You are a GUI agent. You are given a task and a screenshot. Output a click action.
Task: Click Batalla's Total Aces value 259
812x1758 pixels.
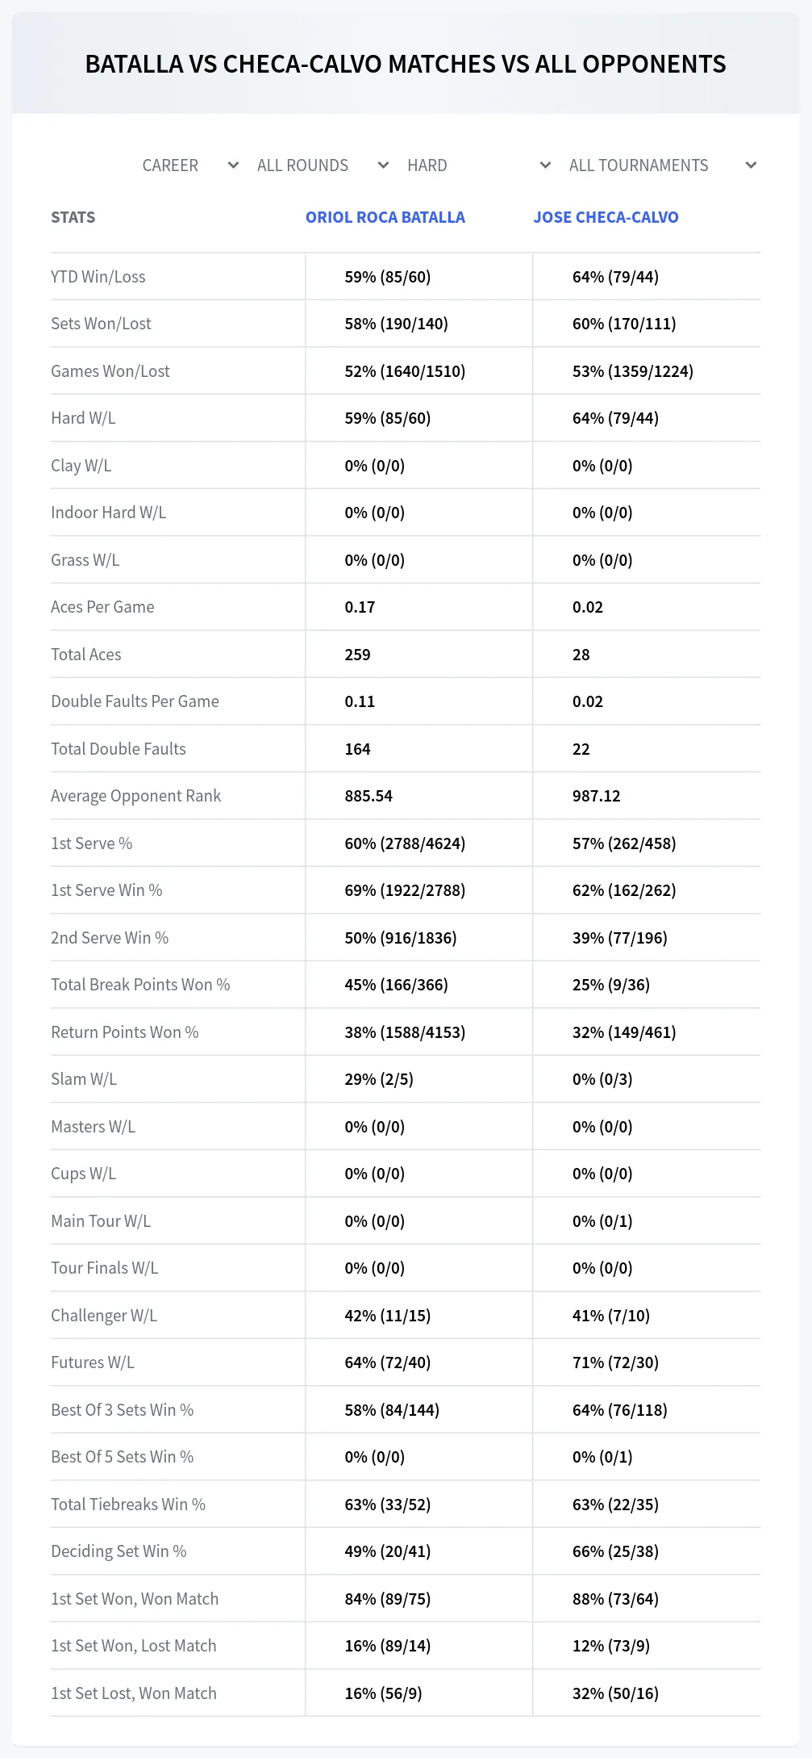pyautogui.click(x=357, y=655)
